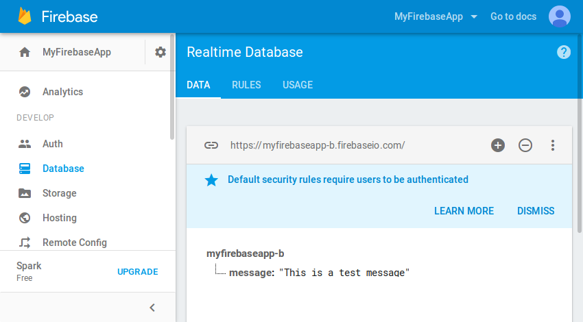The width and height of the screenshot is (583, 322).
Task: Open Auth section in sidebar
Action: coord(52,144)
